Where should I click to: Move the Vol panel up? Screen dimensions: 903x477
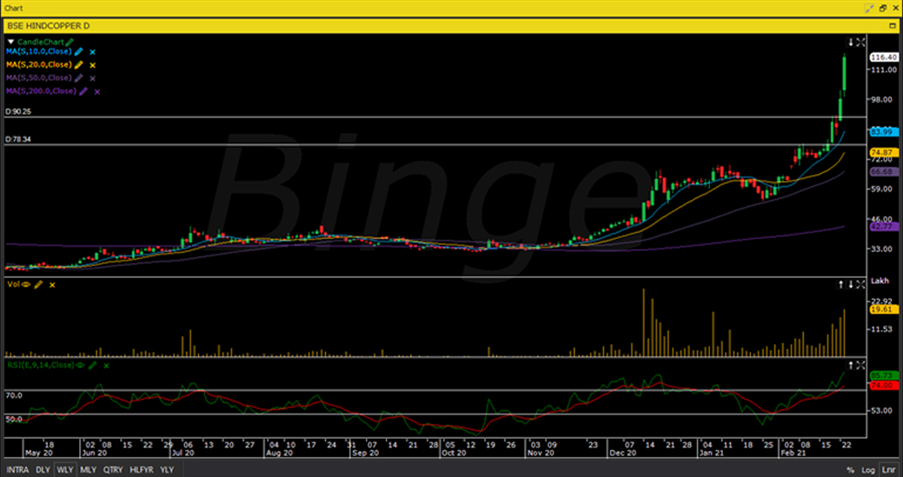coord(840,284)
